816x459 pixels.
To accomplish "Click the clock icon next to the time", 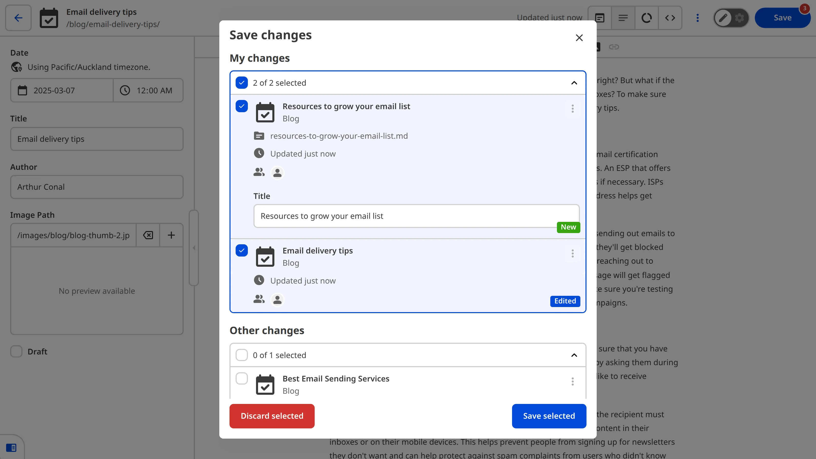I will tap(124, 90).
